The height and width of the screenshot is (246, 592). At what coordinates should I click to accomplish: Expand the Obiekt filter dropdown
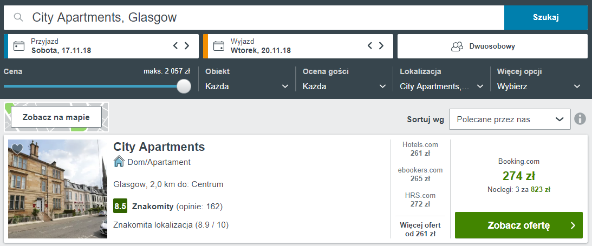[x=247, y=86]
